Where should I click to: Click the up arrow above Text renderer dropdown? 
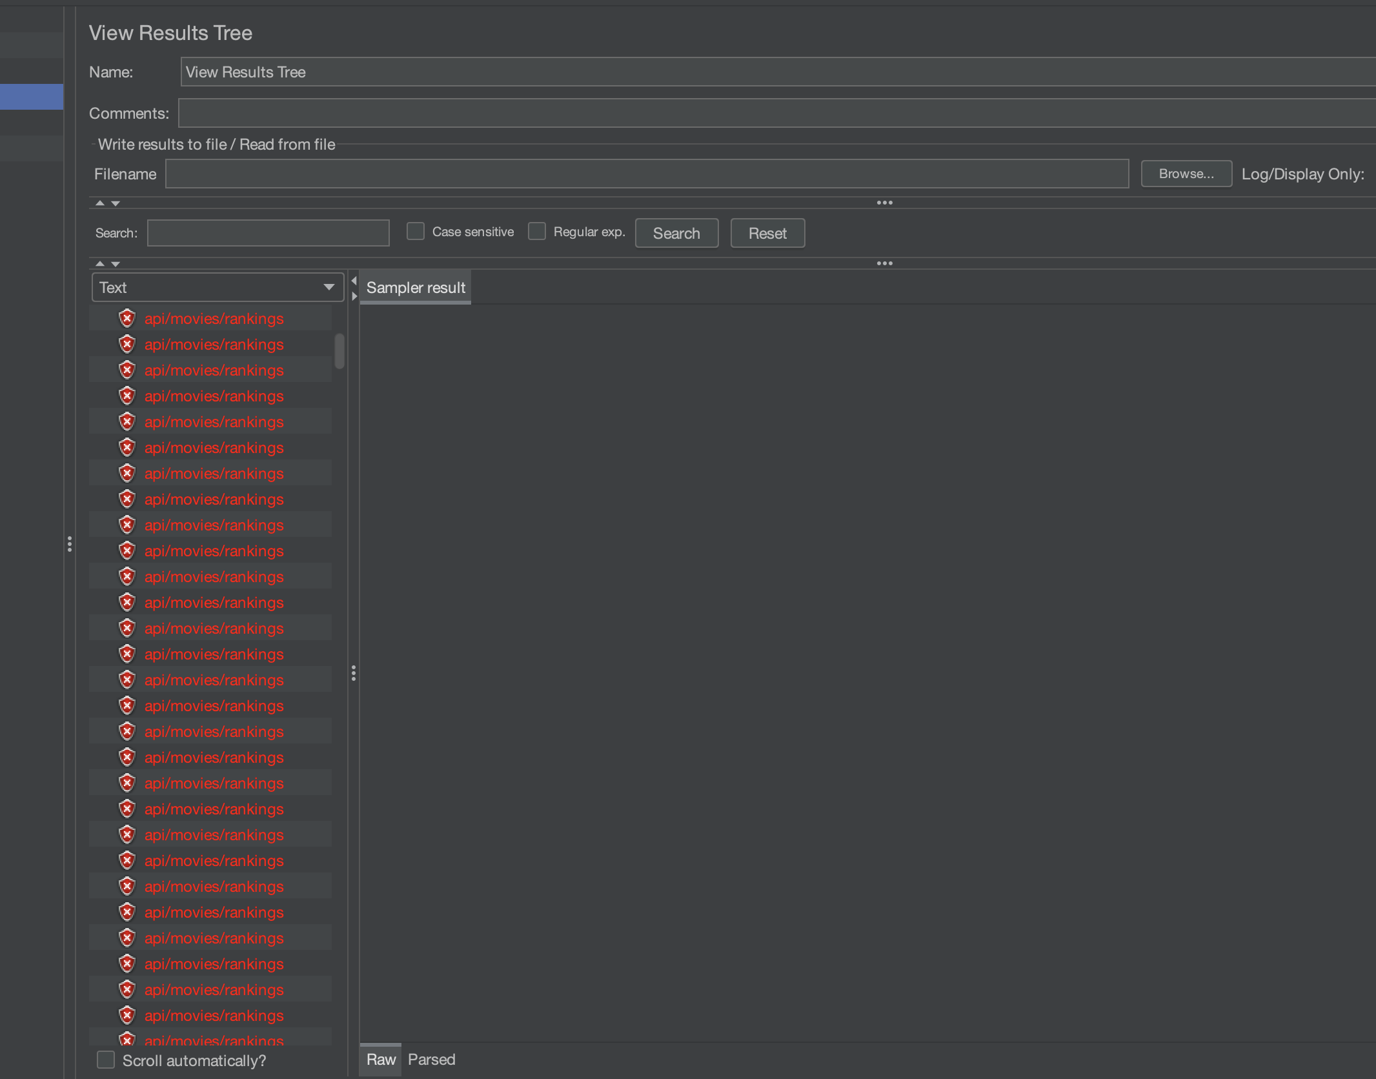100,264
